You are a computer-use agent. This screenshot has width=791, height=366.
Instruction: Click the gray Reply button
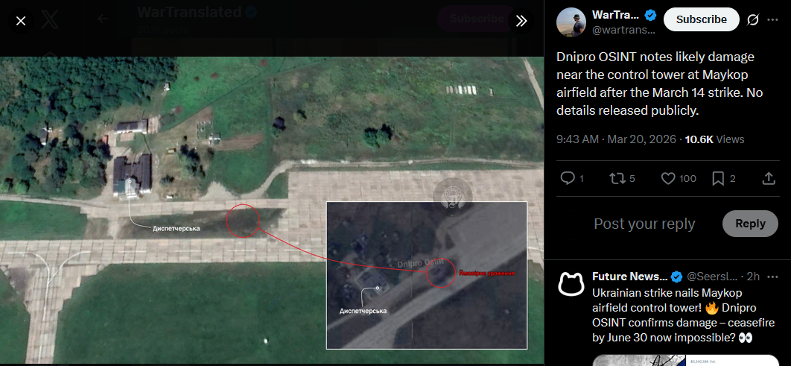point(750,224)
